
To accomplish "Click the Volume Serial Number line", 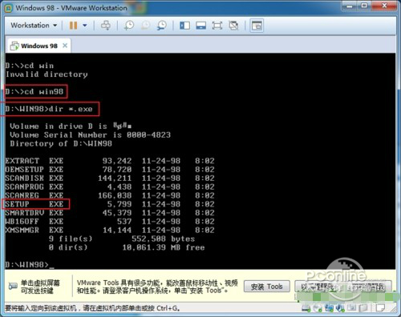I will click(x=90, y=134).
